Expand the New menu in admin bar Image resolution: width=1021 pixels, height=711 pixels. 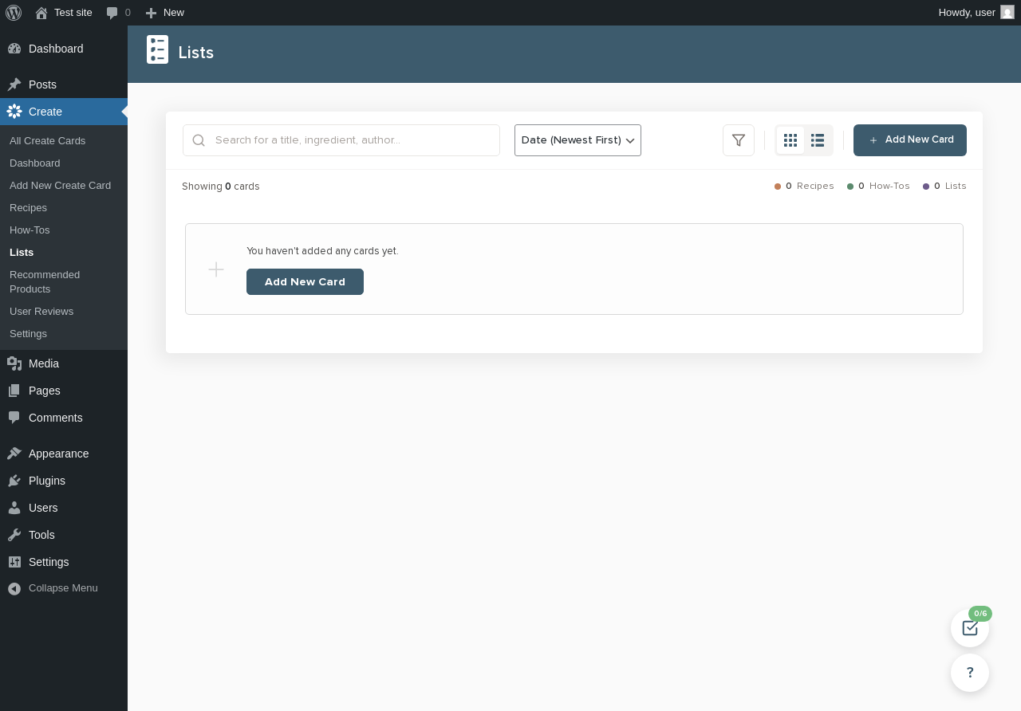pyautogui.click(x=165, y=13)
